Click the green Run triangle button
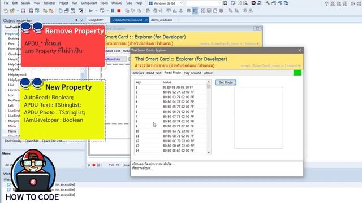 click(90, 11)
